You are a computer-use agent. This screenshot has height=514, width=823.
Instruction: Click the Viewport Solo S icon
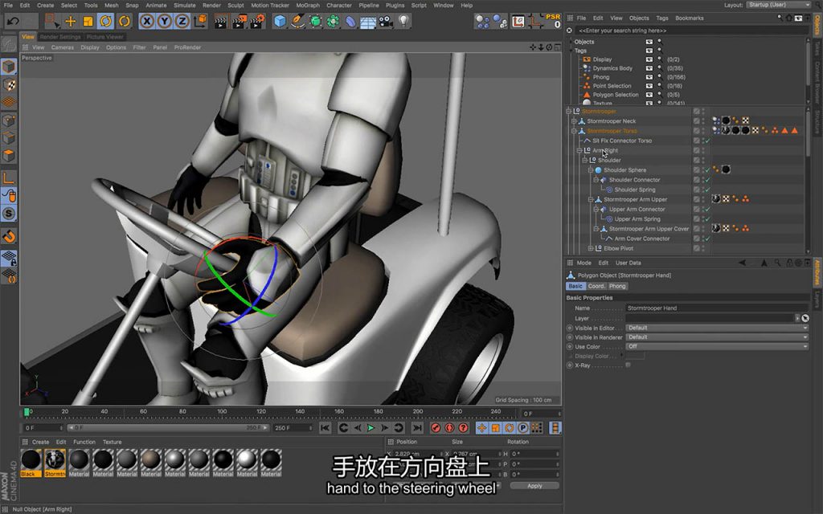(x=9, y=214)
